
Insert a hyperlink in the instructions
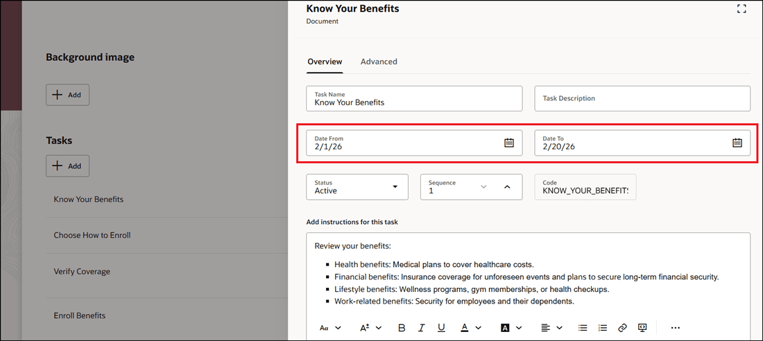coord(622,327)
